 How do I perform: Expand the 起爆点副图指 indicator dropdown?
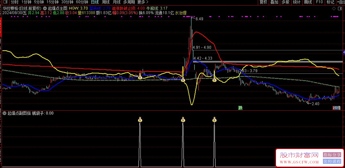click(4, 113)
